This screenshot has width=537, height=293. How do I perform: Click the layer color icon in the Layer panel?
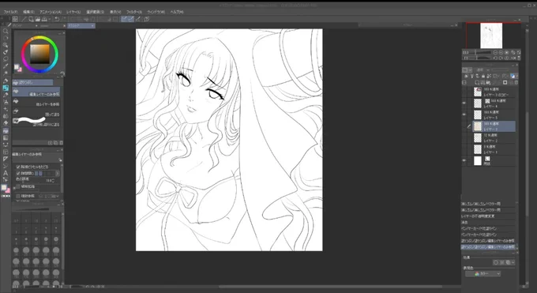click(513, 76)
